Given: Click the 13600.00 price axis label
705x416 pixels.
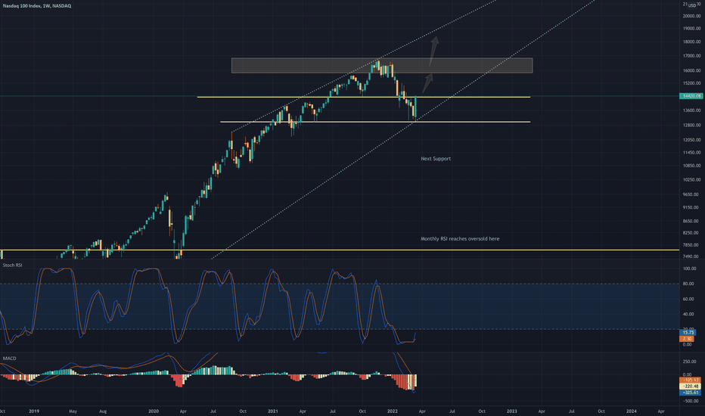Looking at the screenshot, I should pos(692,110).
